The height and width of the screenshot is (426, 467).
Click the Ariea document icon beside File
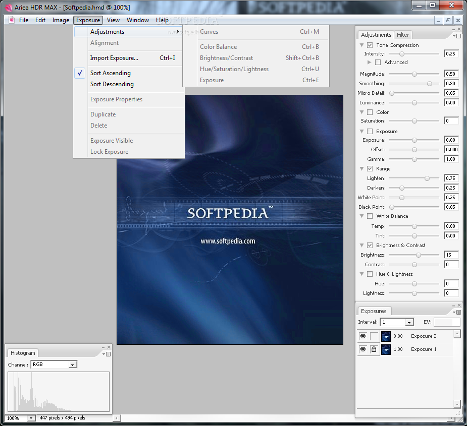click(x=12, y=20)
